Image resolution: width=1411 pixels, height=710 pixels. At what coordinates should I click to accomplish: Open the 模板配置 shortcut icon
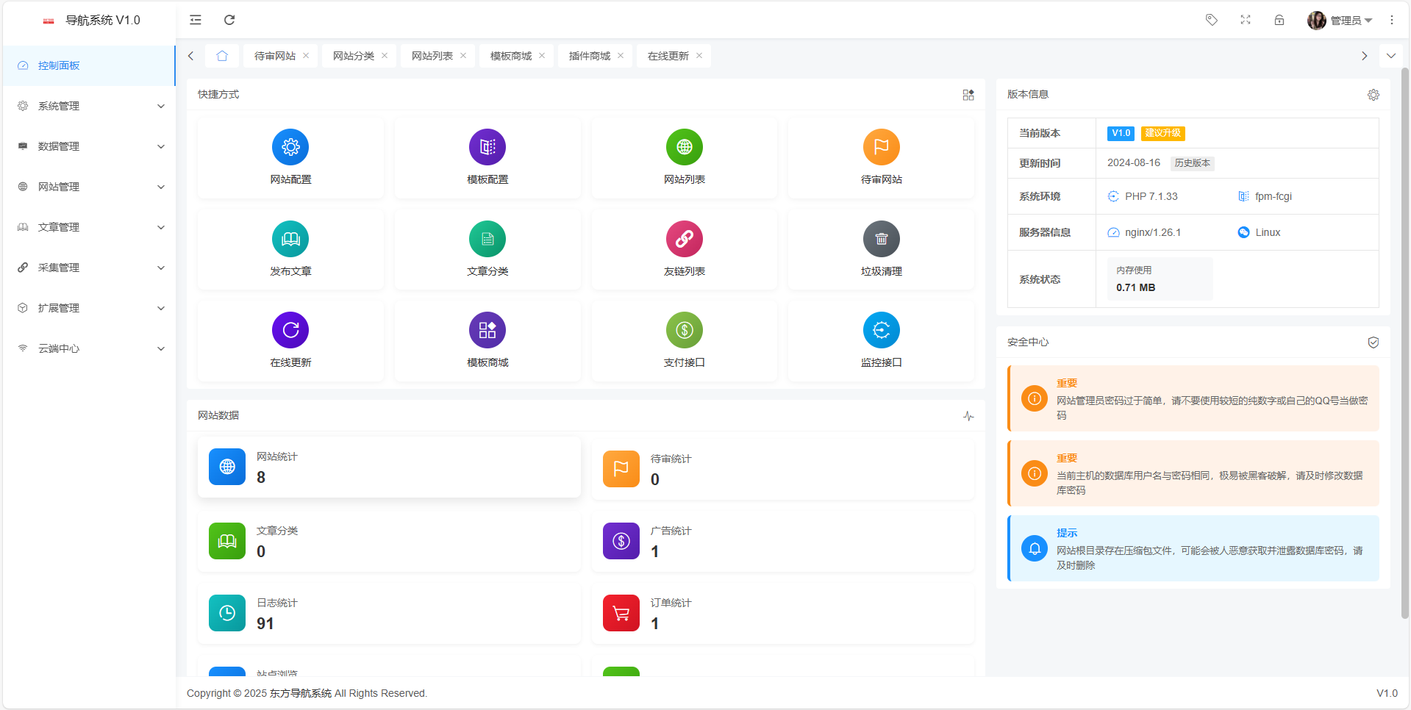click(487, 147)
